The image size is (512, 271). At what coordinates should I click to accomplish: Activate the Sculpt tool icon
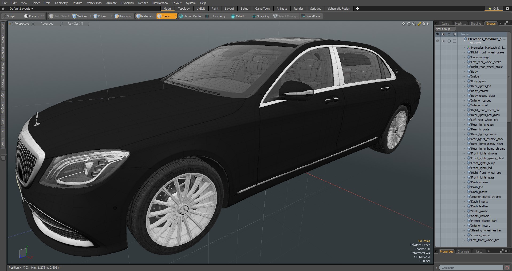[x=4, y=16]
